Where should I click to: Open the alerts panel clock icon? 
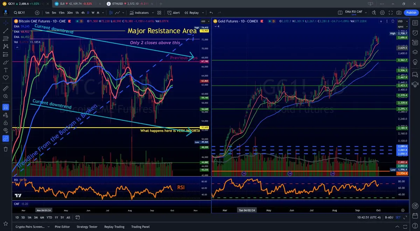415,33
